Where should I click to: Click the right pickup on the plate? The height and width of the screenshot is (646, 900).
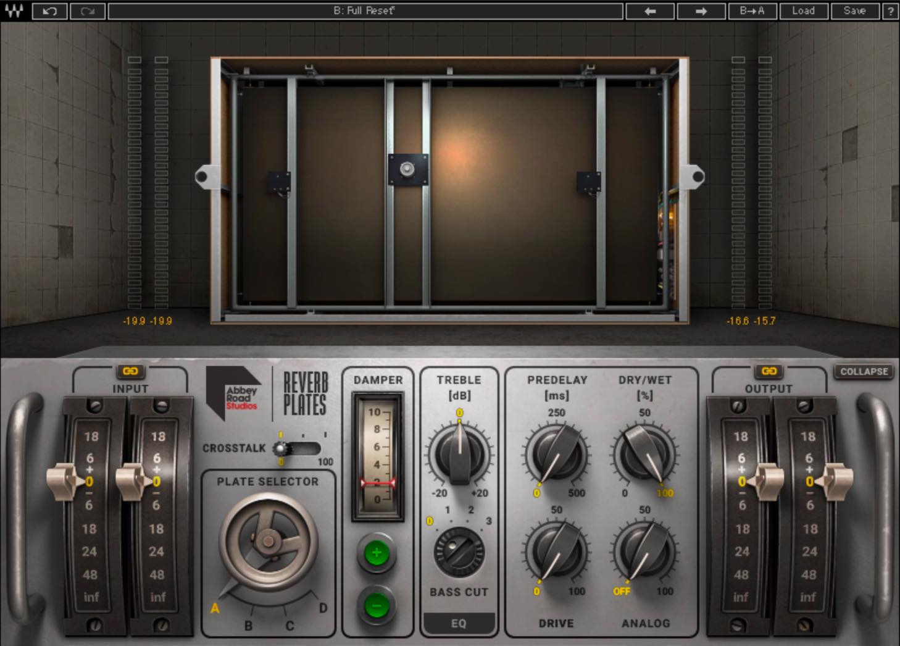point(588,183)
